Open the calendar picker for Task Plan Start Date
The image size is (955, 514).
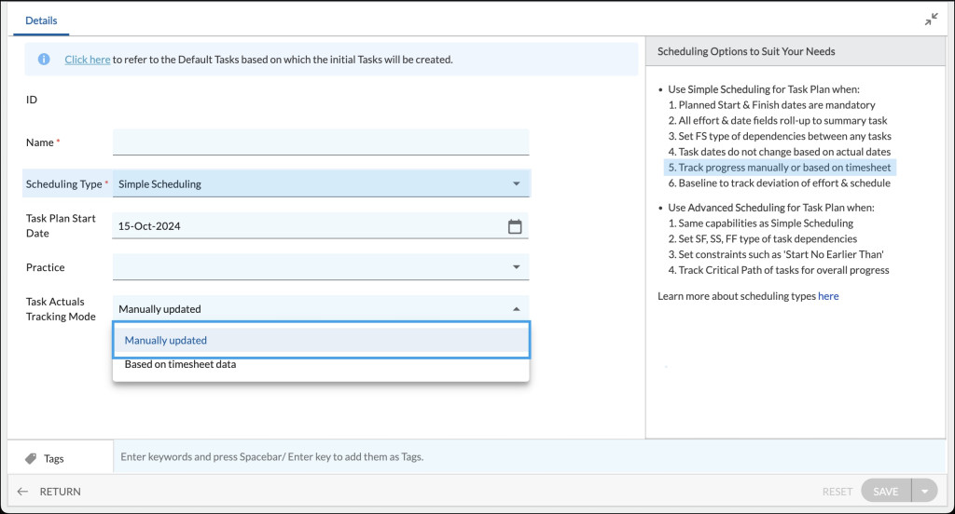(515, 226)
